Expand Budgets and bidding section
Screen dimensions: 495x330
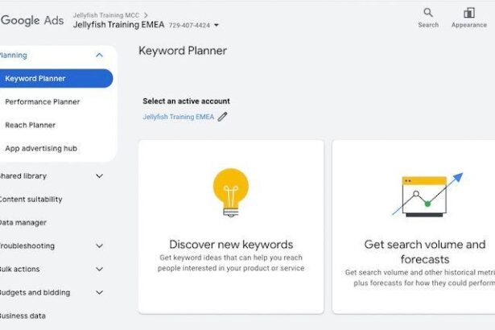(x=99, y=293)
